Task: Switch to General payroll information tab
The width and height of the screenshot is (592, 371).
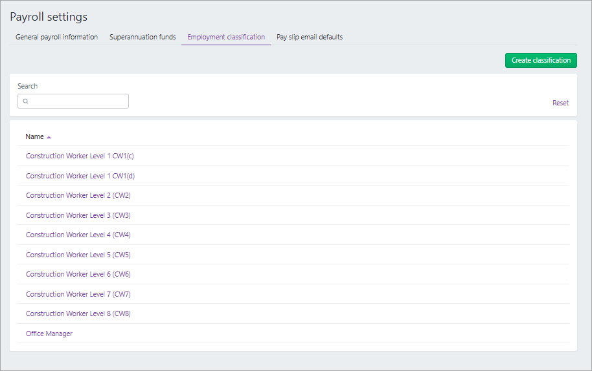Action: (56, 37)
